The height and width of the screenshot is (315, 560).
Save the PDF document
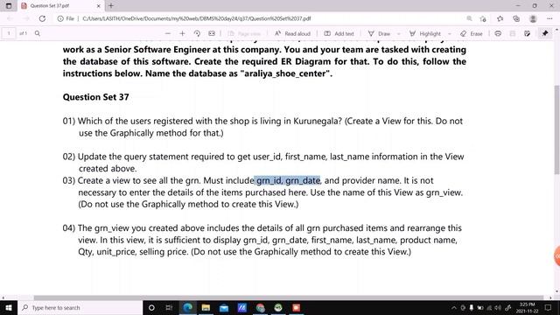[x=513, y=33]
